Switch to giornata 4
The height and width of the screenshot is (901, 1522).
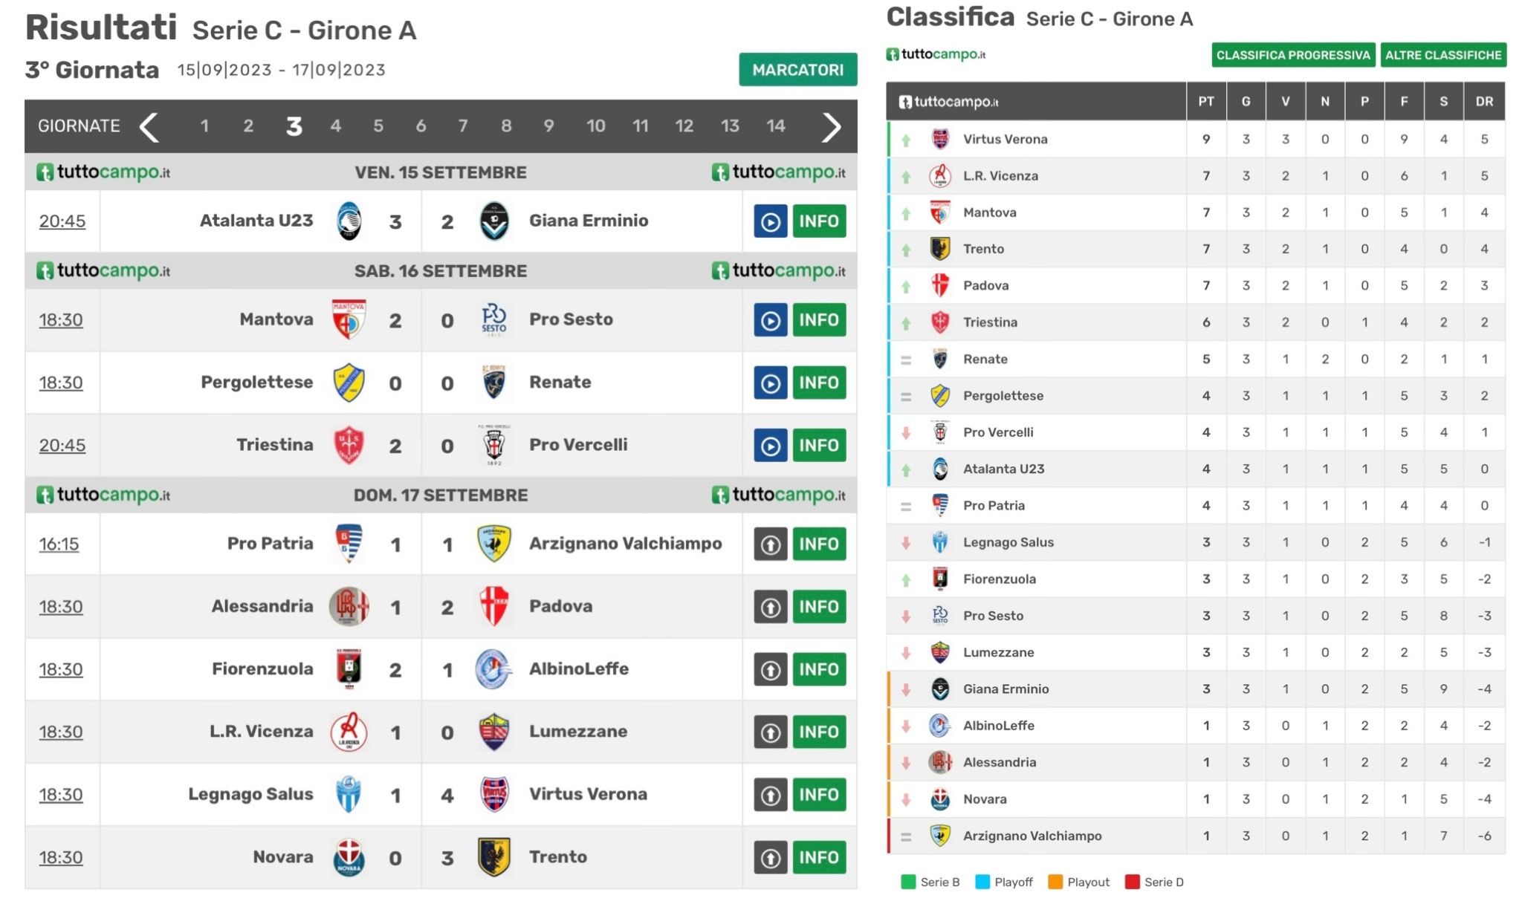[x=336, y=126]
